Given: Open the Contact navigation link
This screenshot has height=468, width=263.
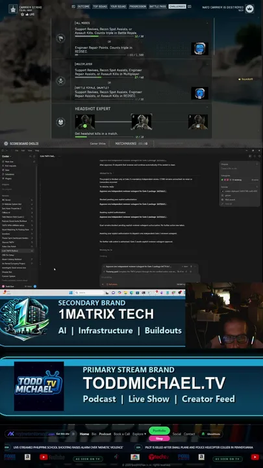Looking at the screenshot, I should click(189, 434).
